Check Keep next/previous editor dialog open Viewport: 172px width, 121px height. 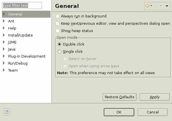58,24
